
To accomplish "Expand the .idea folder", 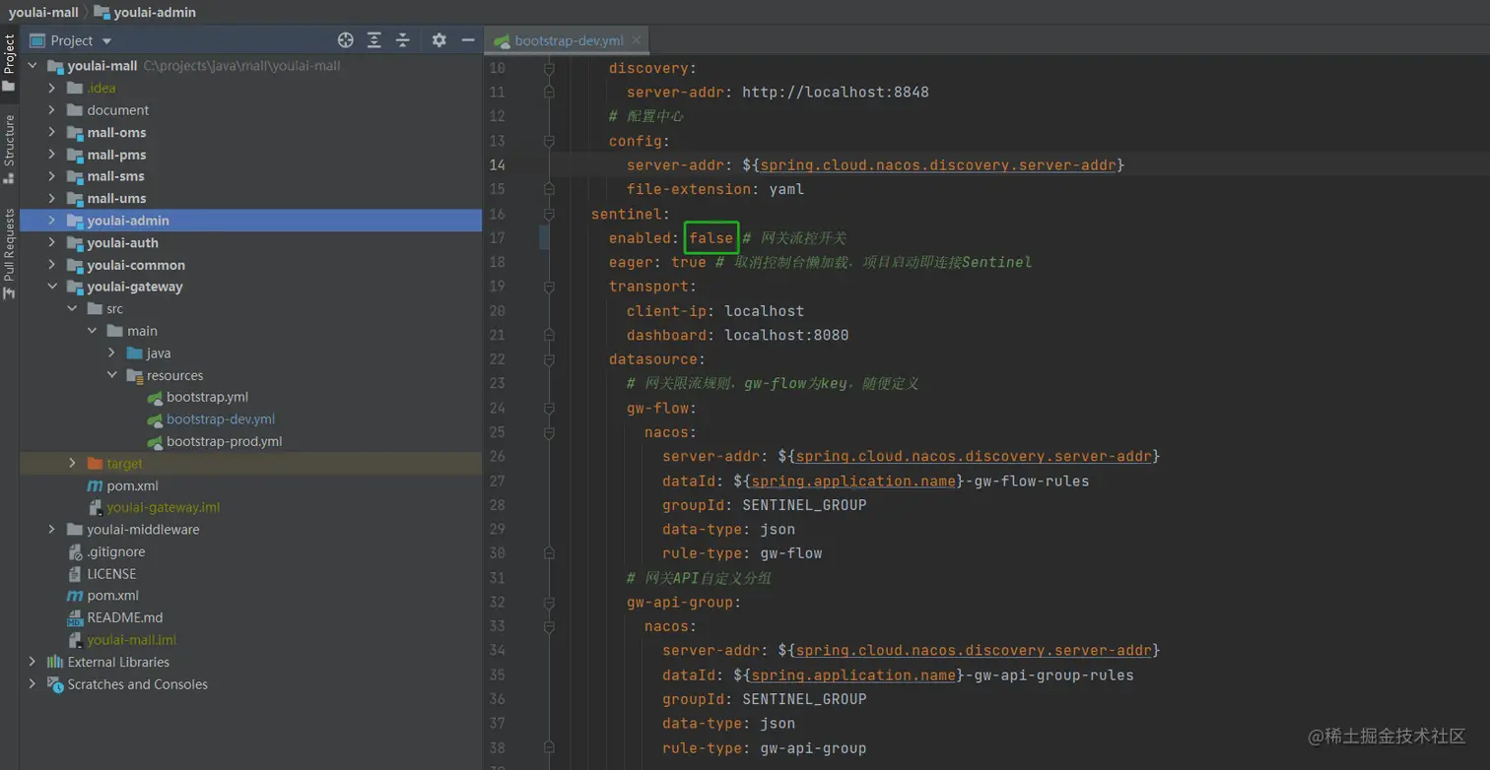I will pyautogui.click(x=52, y=88).
